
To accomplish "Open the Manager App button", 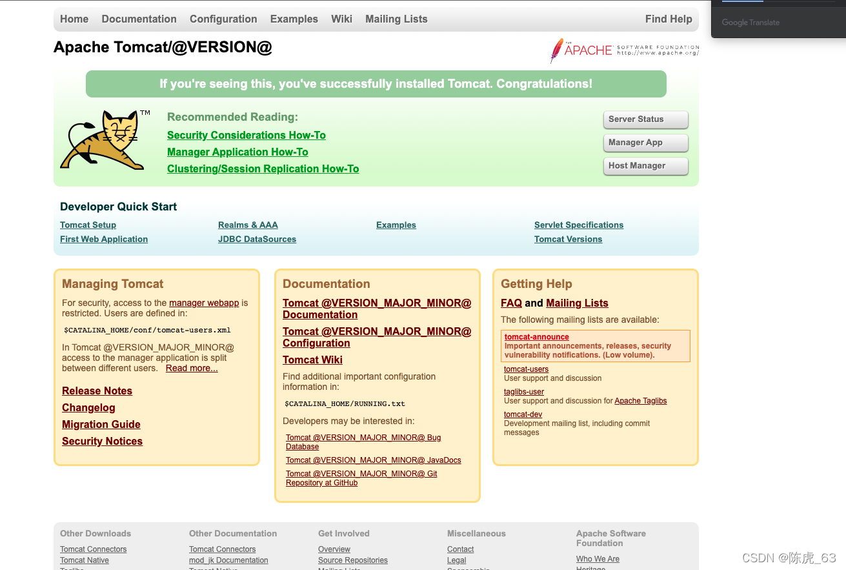I will pos(646,143).
